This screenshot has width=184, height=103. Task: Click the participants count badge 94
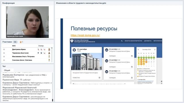coord(15,42)
